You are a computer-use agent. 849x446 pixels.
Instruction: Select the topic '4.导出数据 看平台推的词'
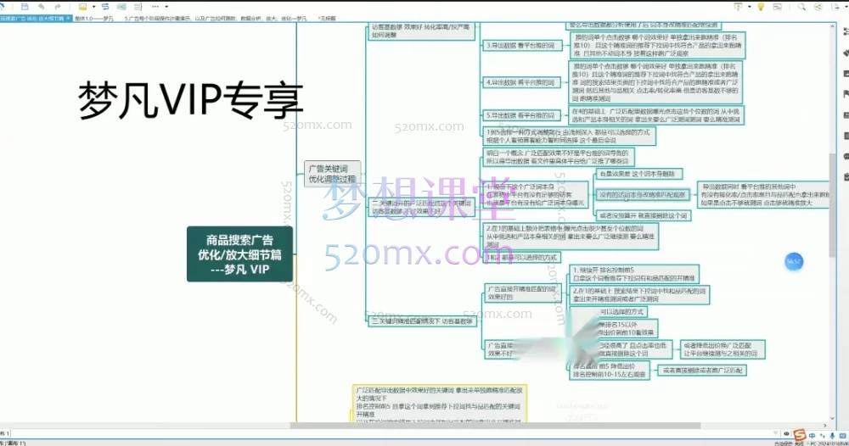pos(520,82)
